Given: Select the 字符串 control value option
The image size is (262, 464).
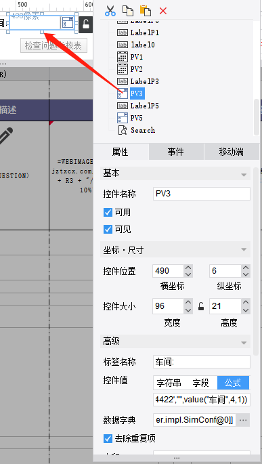Looking at the screenshot, I should tap(169, 383).
